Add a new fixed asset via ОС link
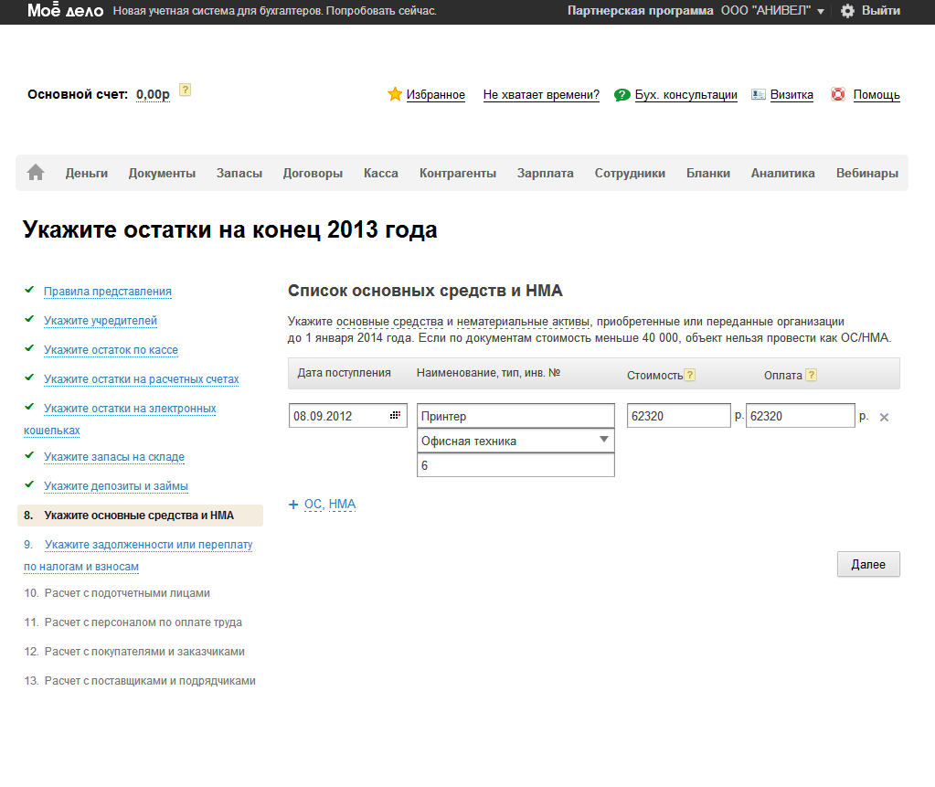Image resolution: width=935 pixels, height=787 pixels. (313, 505)
